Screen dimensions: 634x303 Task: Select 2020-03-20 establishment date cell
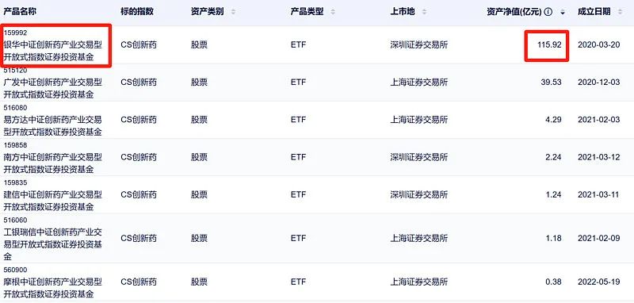pos(598,45)
